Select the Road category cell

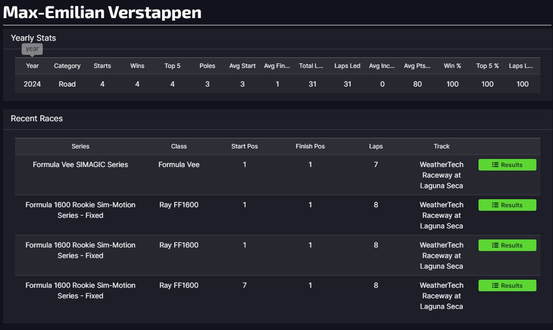[67, 84]
